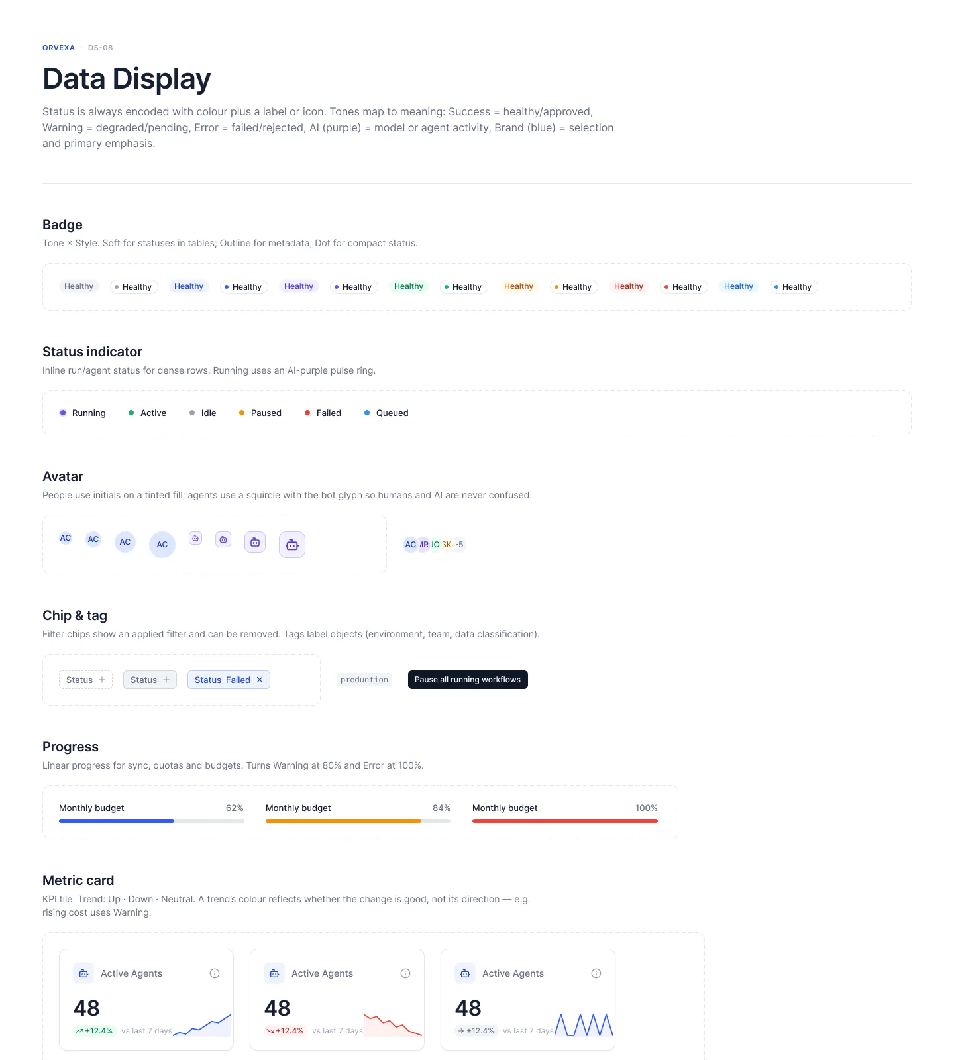Image resolution: width=954 pixels, height=1060 pixels.
Task: Click the plus on the gray-filled Status chip
Action: coord(166,680)
